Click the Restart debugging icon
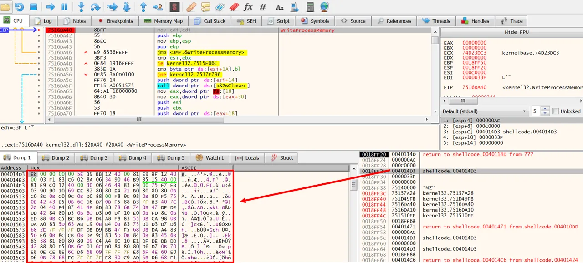The image size is (583, 263). click(x=19, y=7)
